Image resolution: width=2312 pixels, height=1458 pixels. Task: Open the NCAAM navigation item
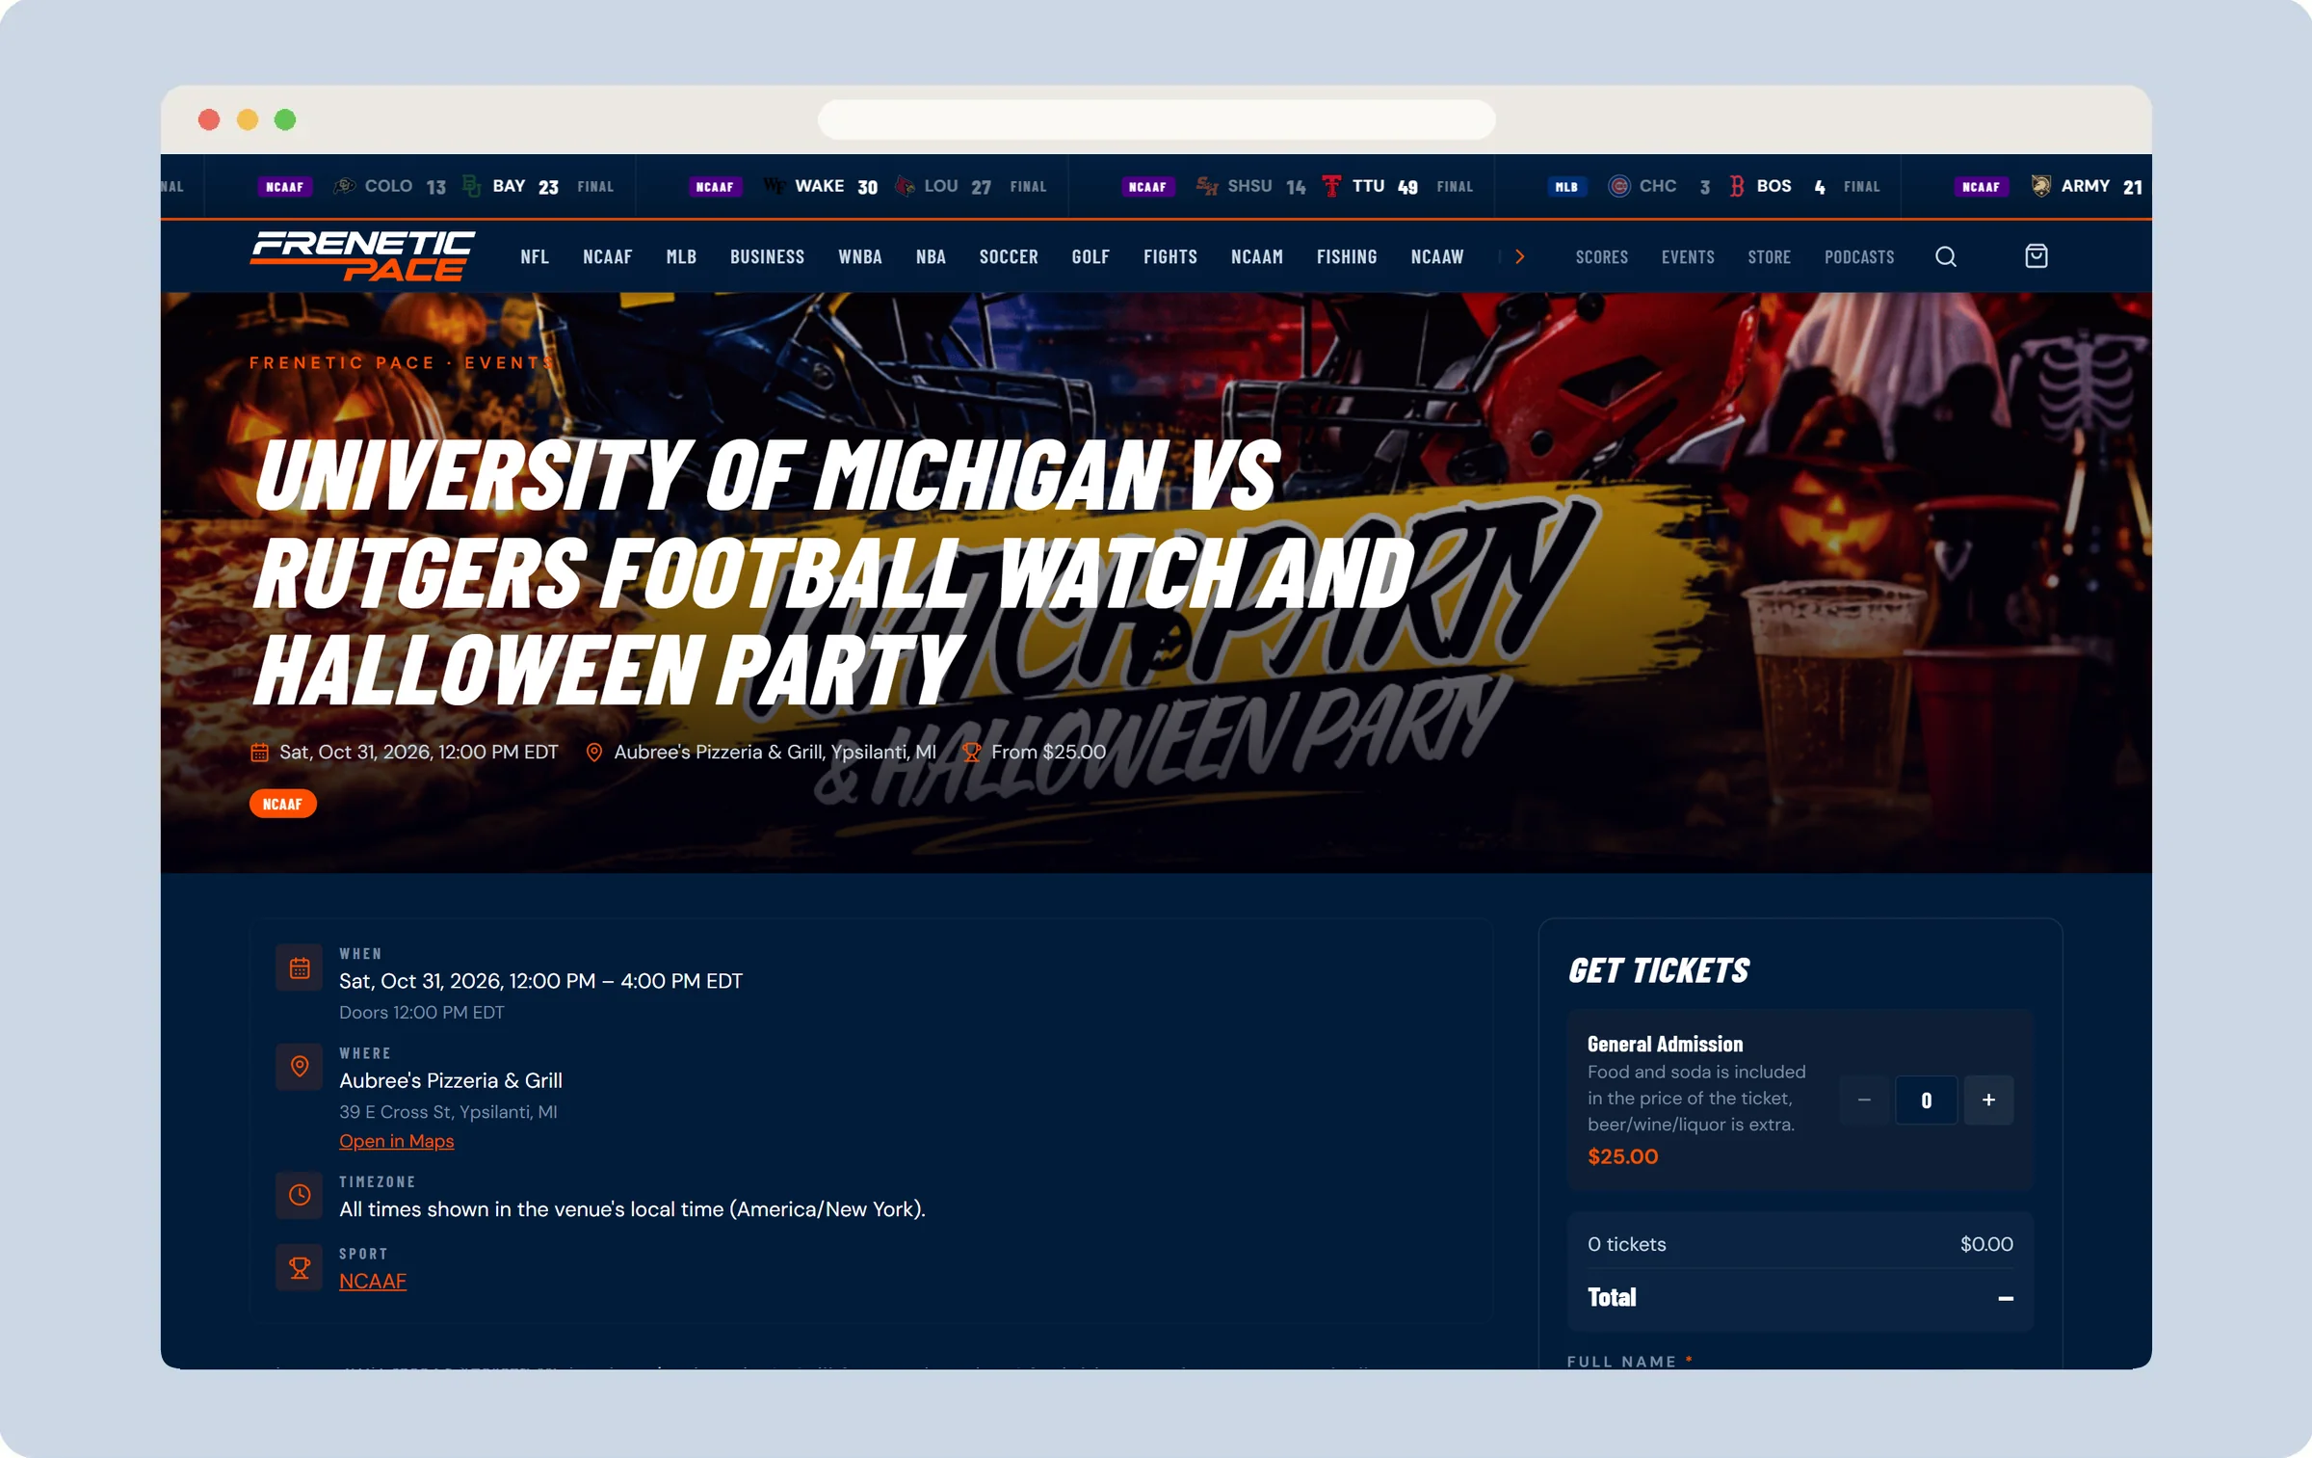pos(1256,256)
